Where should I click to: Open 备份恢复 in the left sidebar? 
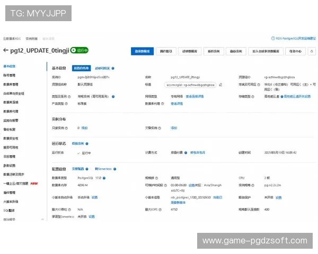pyautogui.click(x=10, y=130)
